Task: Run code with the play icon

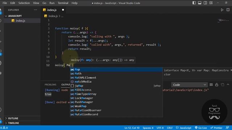Action: tap(222, 10)
